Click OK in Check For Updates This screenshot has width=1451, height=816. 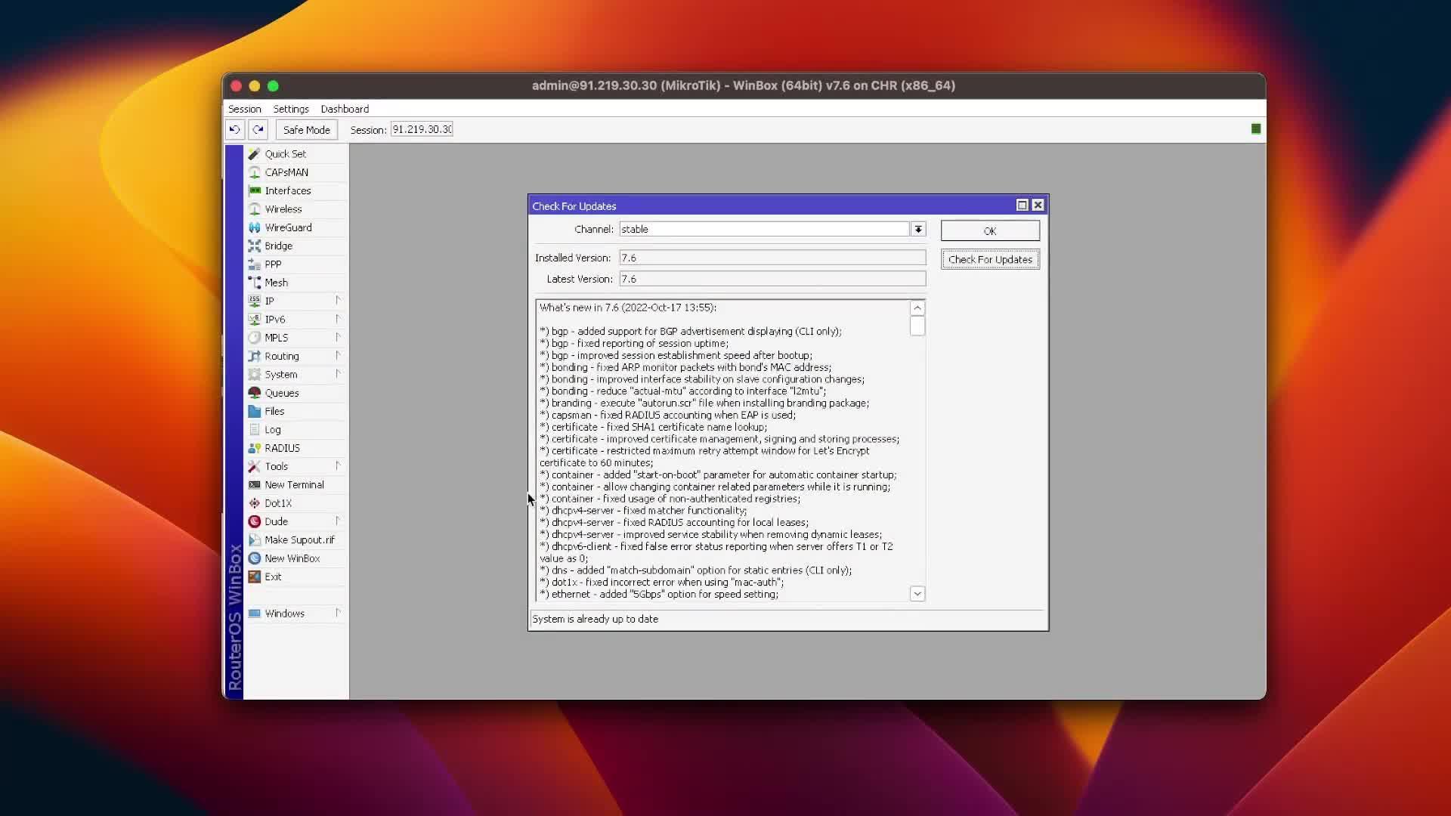click(x=990, y=230)
